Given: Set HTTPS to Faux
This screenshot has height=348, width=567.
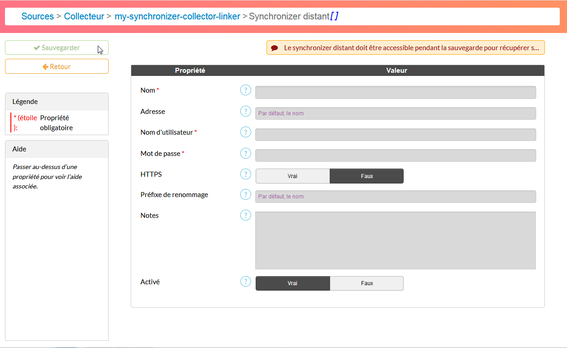Looking at the screenshot, I should pos(367,176).
